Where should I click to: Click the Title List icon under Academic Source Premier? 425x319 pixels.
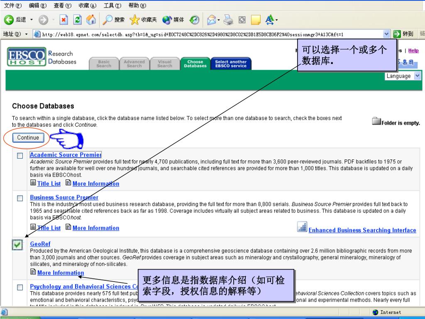coord(33,183)
